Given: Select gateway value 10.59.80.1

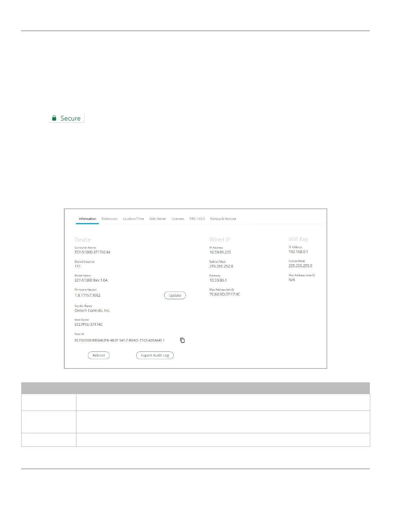Looking at the screenshot, I should (x=218, y=280).
